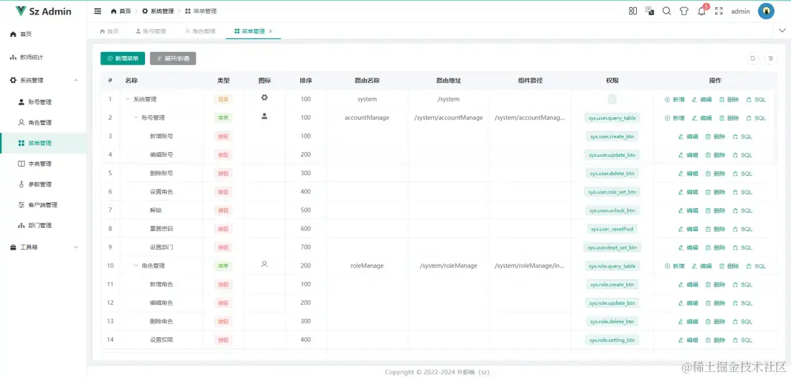Click 编辑 in the 重置密码 row
The image size is (791, 378).
click(x=688, y=229)
